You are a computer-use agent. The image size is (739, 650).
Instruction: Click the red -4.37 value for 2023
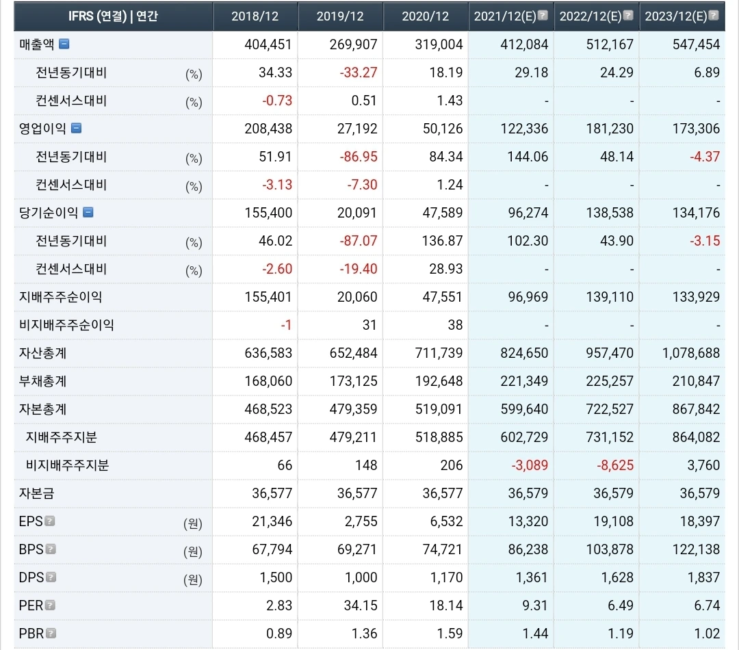point(705,157)
